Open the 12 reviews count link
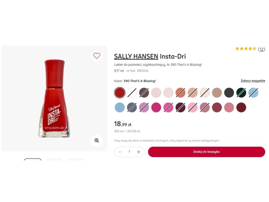Image resolution: width=269 pixels, height=202 pixels. [x=262, y=49]
